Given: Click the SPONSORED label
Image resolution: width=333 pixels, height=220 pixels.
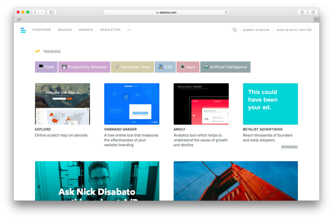Looking at the screenshot, I should coord(289,147).
